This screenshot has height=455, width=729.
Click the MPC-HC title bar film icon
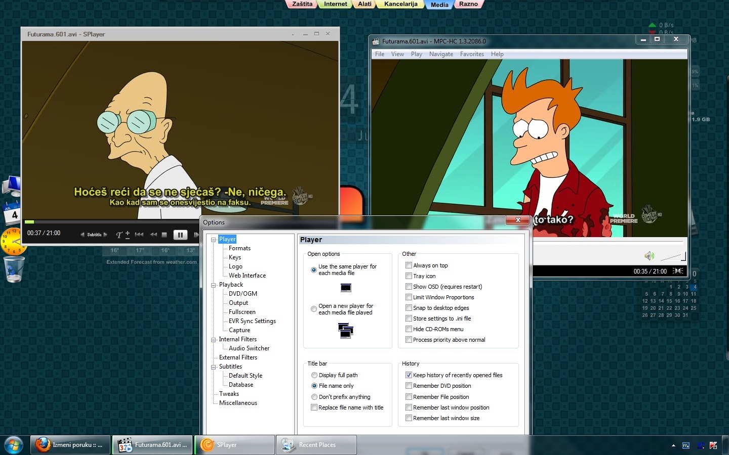pyautogui.click(x=376, y=41)
